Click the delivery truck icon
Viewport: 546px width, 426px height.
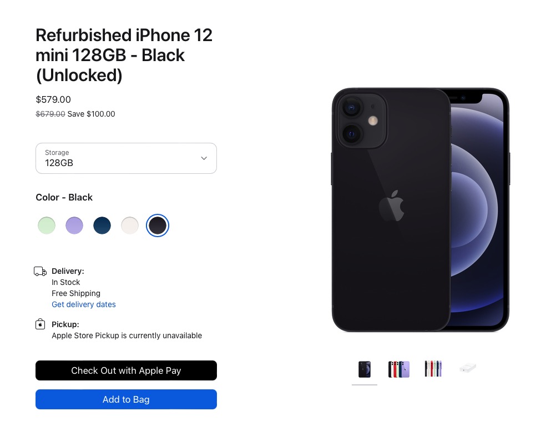point(40,271)
